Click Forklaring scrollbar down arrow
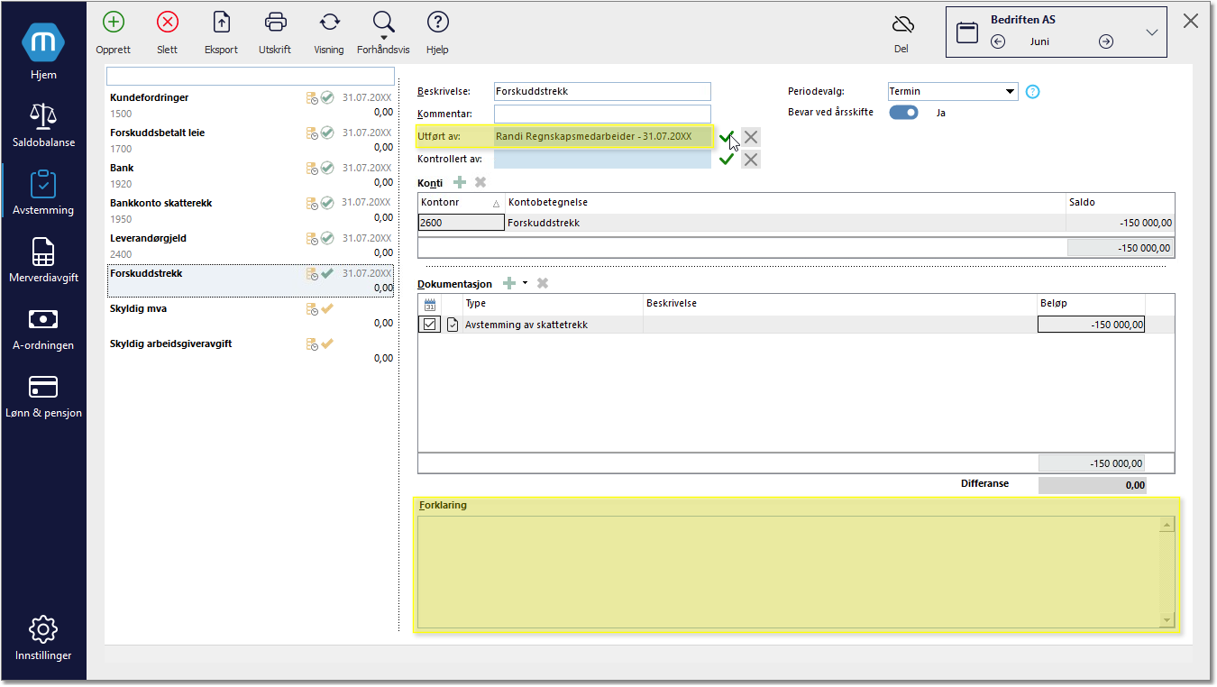 (x=1167, y=620)
